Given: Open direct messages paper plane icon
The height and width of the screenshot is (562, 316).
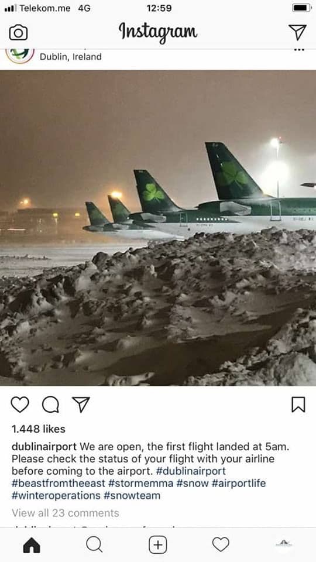Looking at the screenshot, I should click(x=297, y=32).
